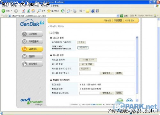Open the Links (연결) toolbar chevron
This screenshot has width=160, height=115.
[136, 16]
